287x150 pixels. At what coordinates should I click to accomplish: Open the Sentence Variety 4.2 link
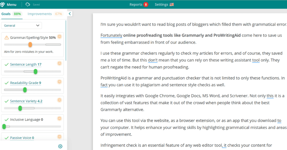pos(26,101)
